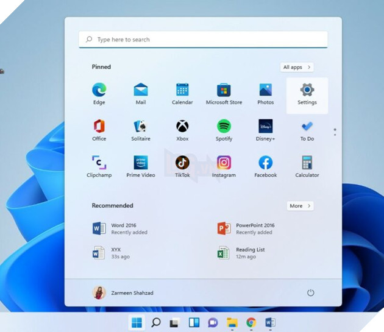
Task: Click the Windows Start button in taskbar
Action: (x=137, y=322)
